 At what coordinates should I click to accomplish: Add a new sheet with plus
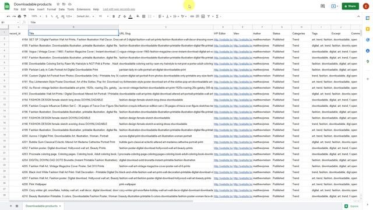click(x=10, y=206)
